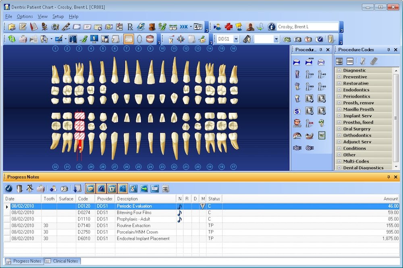Toggle the treatment plan filter in Progress Notes toolbar
Screen dimensions: 403x268
[x=90, y=189]
